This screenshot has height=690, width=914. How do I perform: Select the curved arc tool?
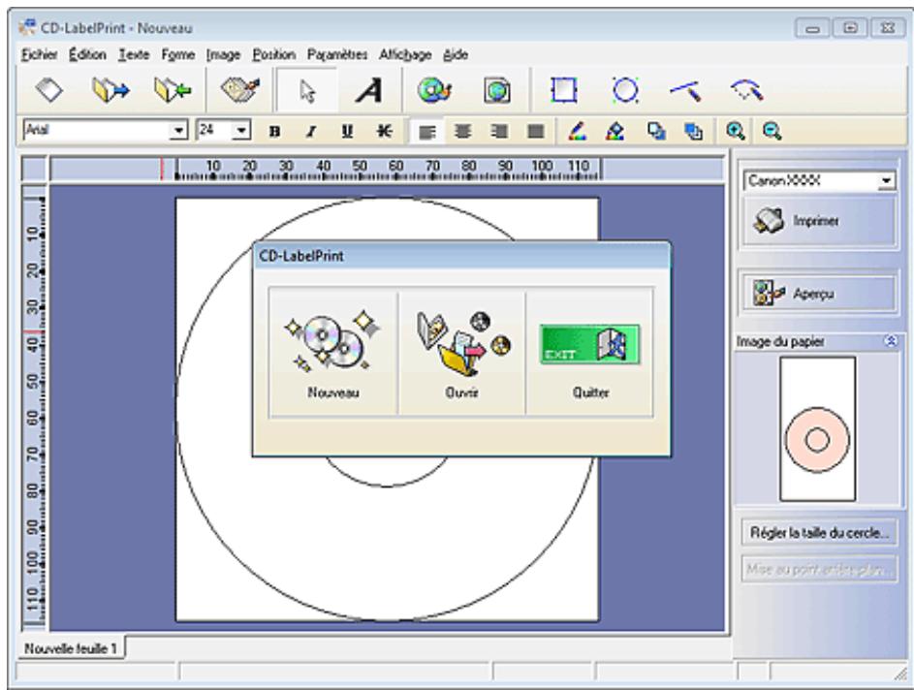(747, 90)
